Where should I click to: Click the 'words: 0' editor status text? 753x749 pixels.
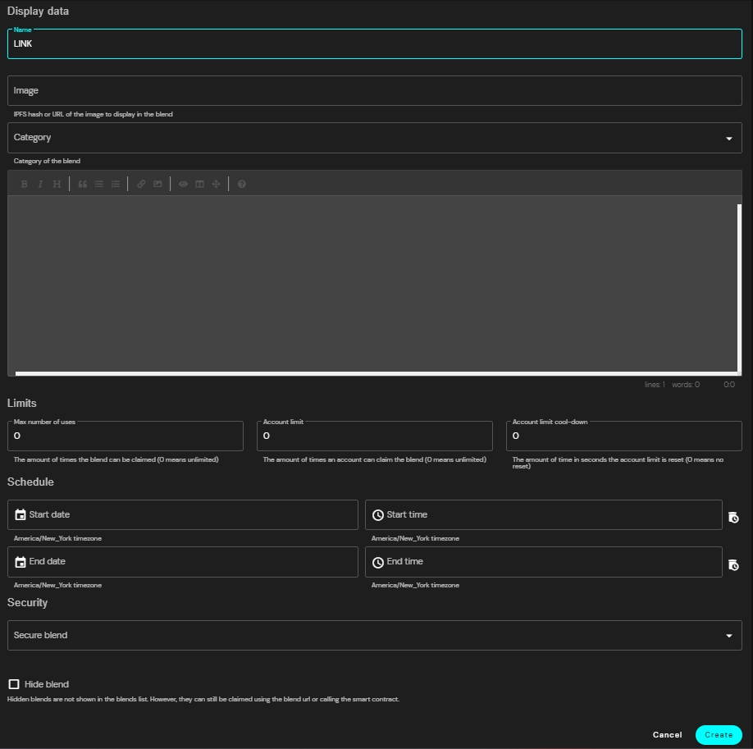685,385
